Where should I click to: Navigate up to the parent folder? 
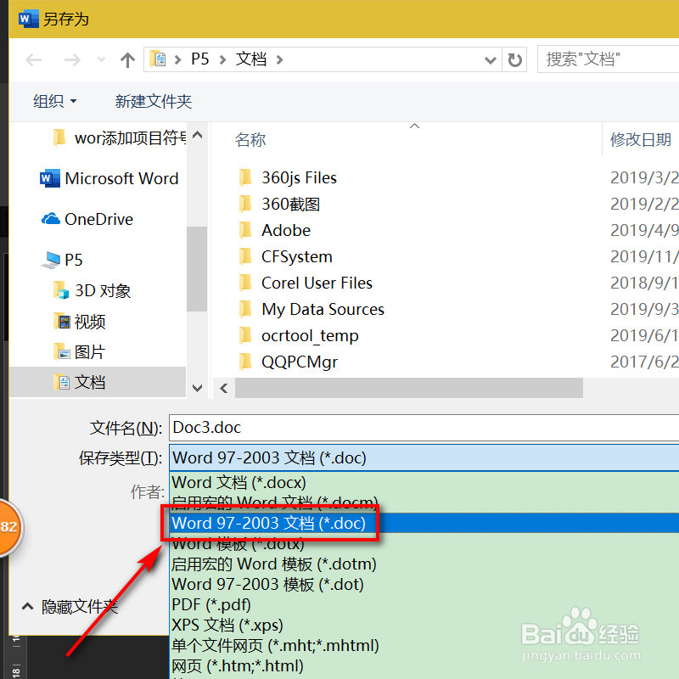click(127, 59)
